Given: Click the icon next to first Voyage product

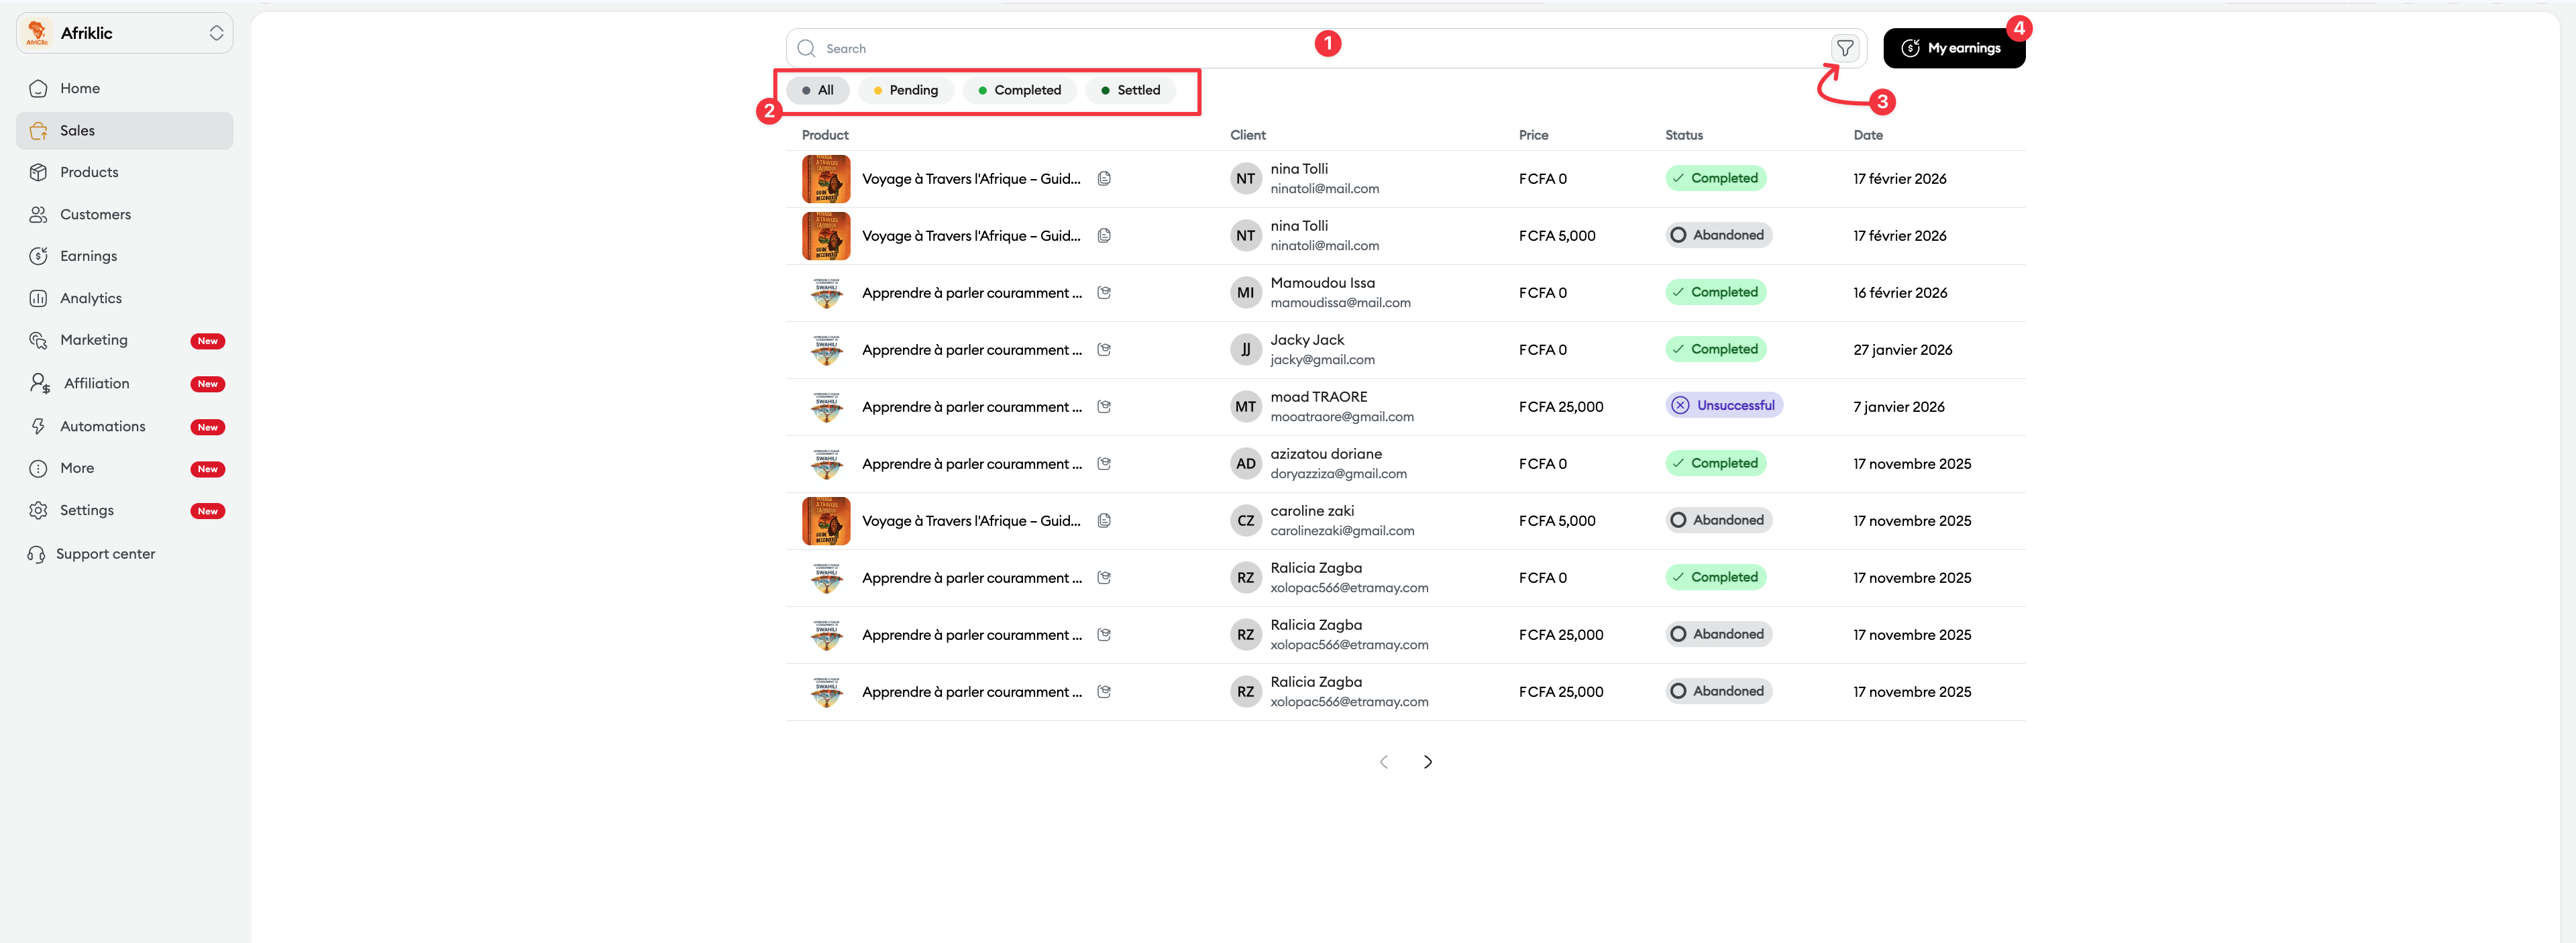Looking at the screenshot, I should pos(1104,179).
